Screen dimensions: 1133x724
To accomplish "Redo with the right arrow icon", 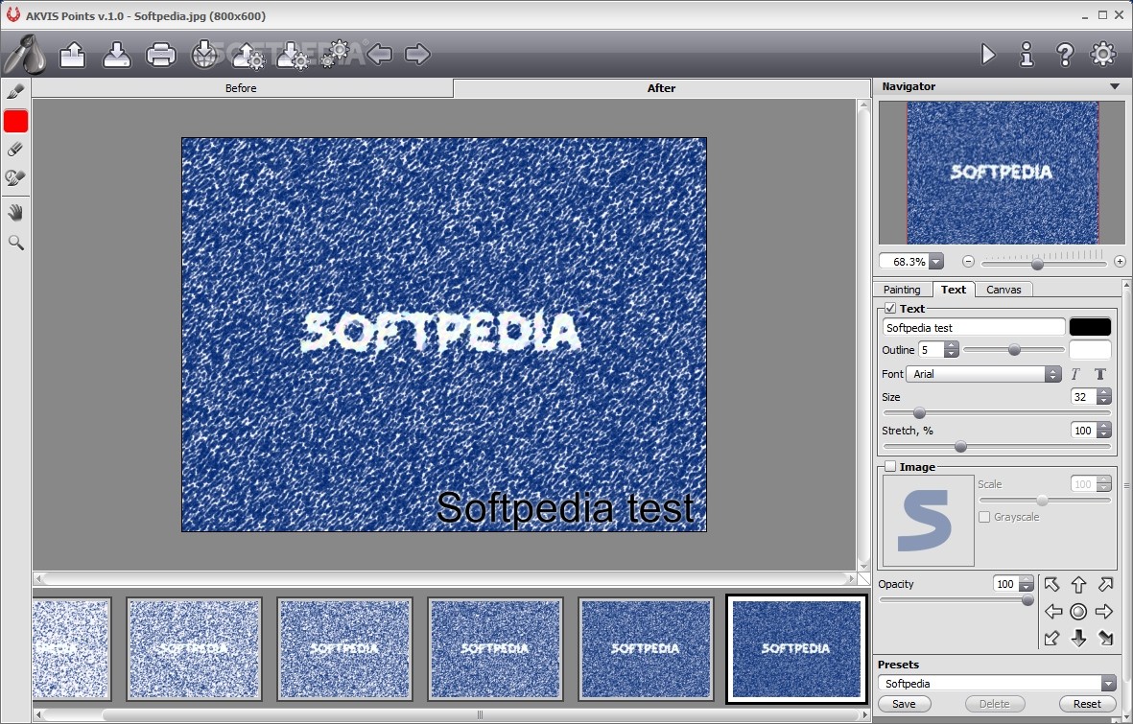I will (x=417, y=55).
